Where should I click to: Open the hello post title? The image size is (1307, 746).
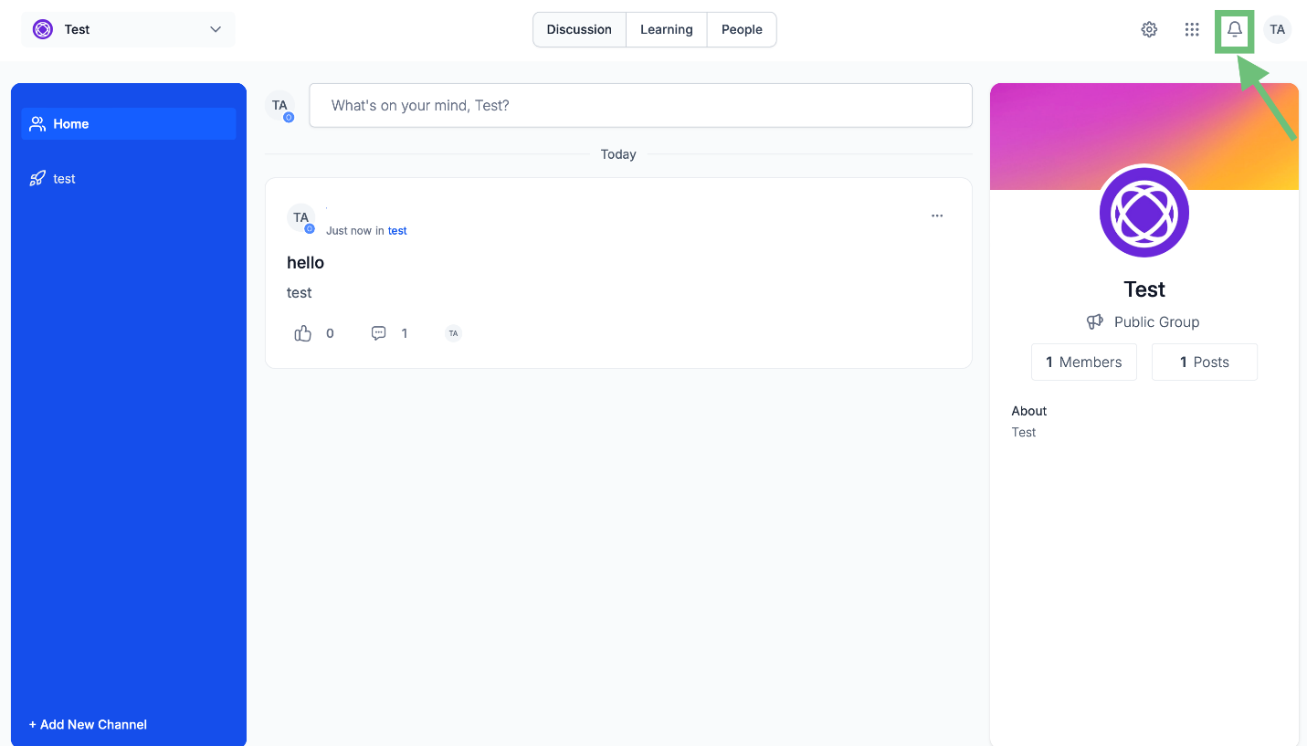[x=305, y=263]
